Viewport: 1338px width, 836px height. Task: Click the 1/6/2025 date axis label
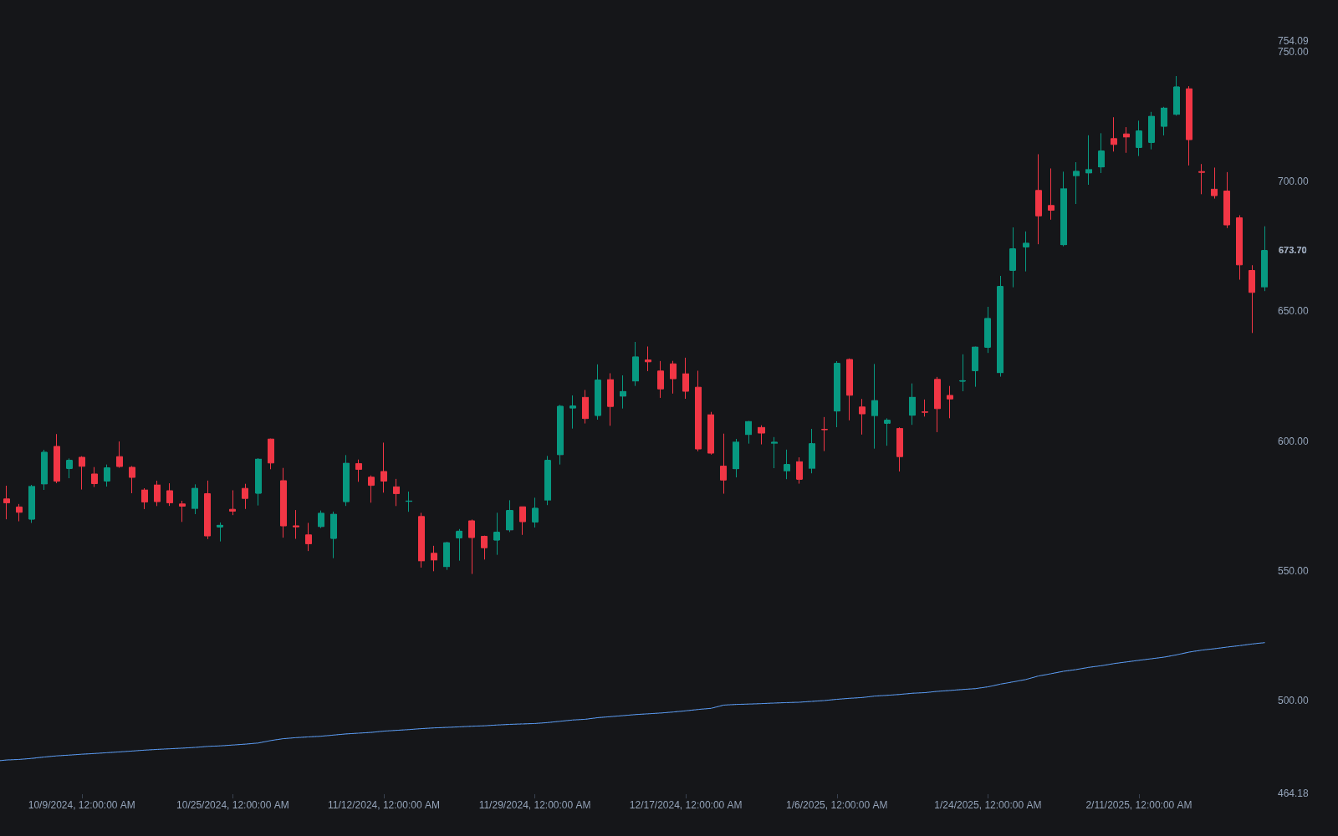pyautogui.click(x=837, y=805)
